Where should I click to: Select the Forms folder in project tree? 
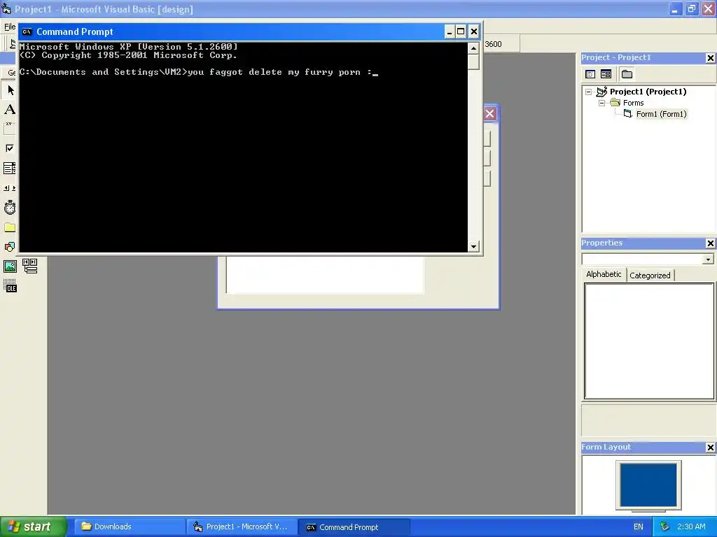pyautogui.click(x=633, y=103)
